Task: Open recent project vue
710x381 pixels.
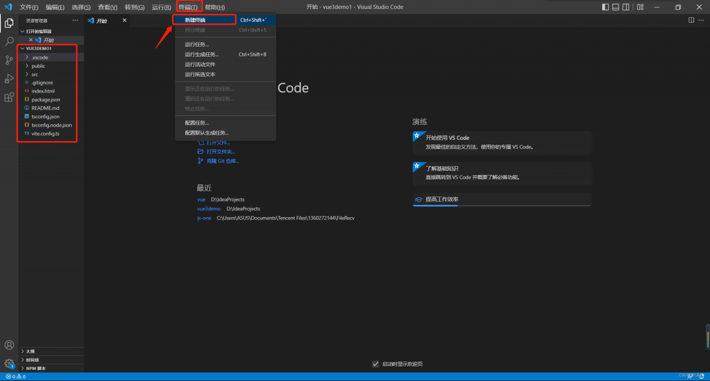Action: coord(201,199)
